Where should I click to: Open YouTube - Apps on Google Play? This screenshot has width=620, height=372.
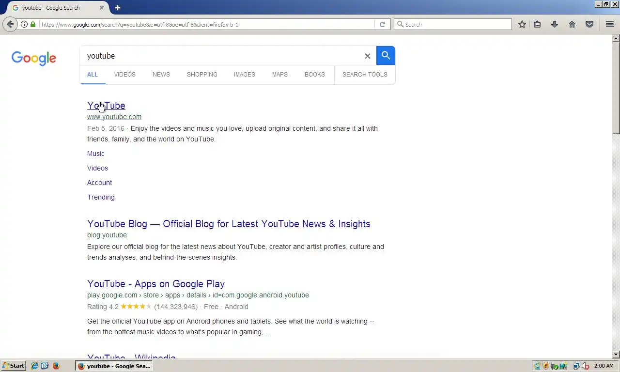tap(156, 284)
